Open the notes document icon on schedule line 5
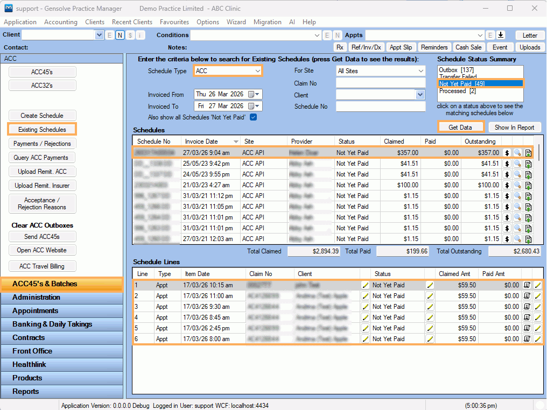 click(x=527, y=328)
